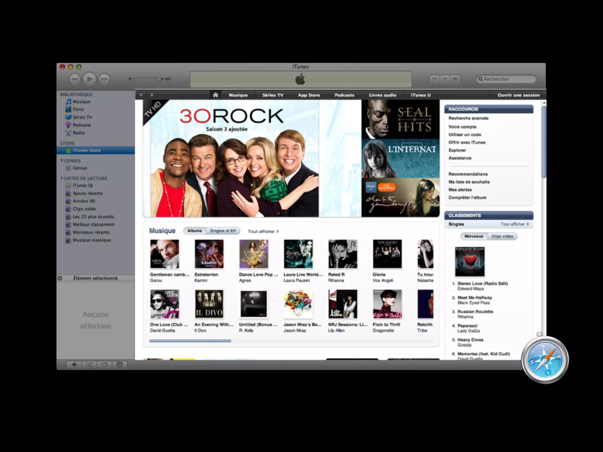
Task: Select the Albums segment in Musique
Action: click(195, 231)
